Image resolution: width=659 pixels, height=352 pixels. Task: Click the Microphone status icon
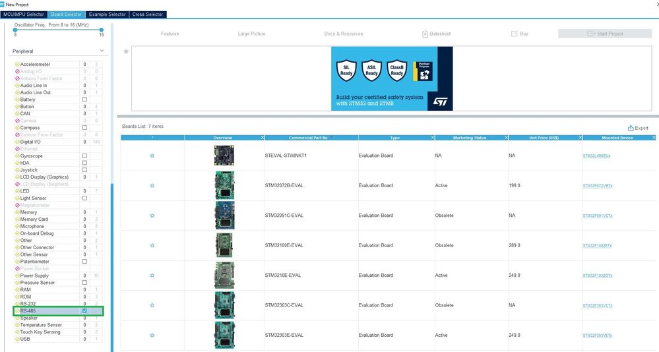[x=17, y=226]
